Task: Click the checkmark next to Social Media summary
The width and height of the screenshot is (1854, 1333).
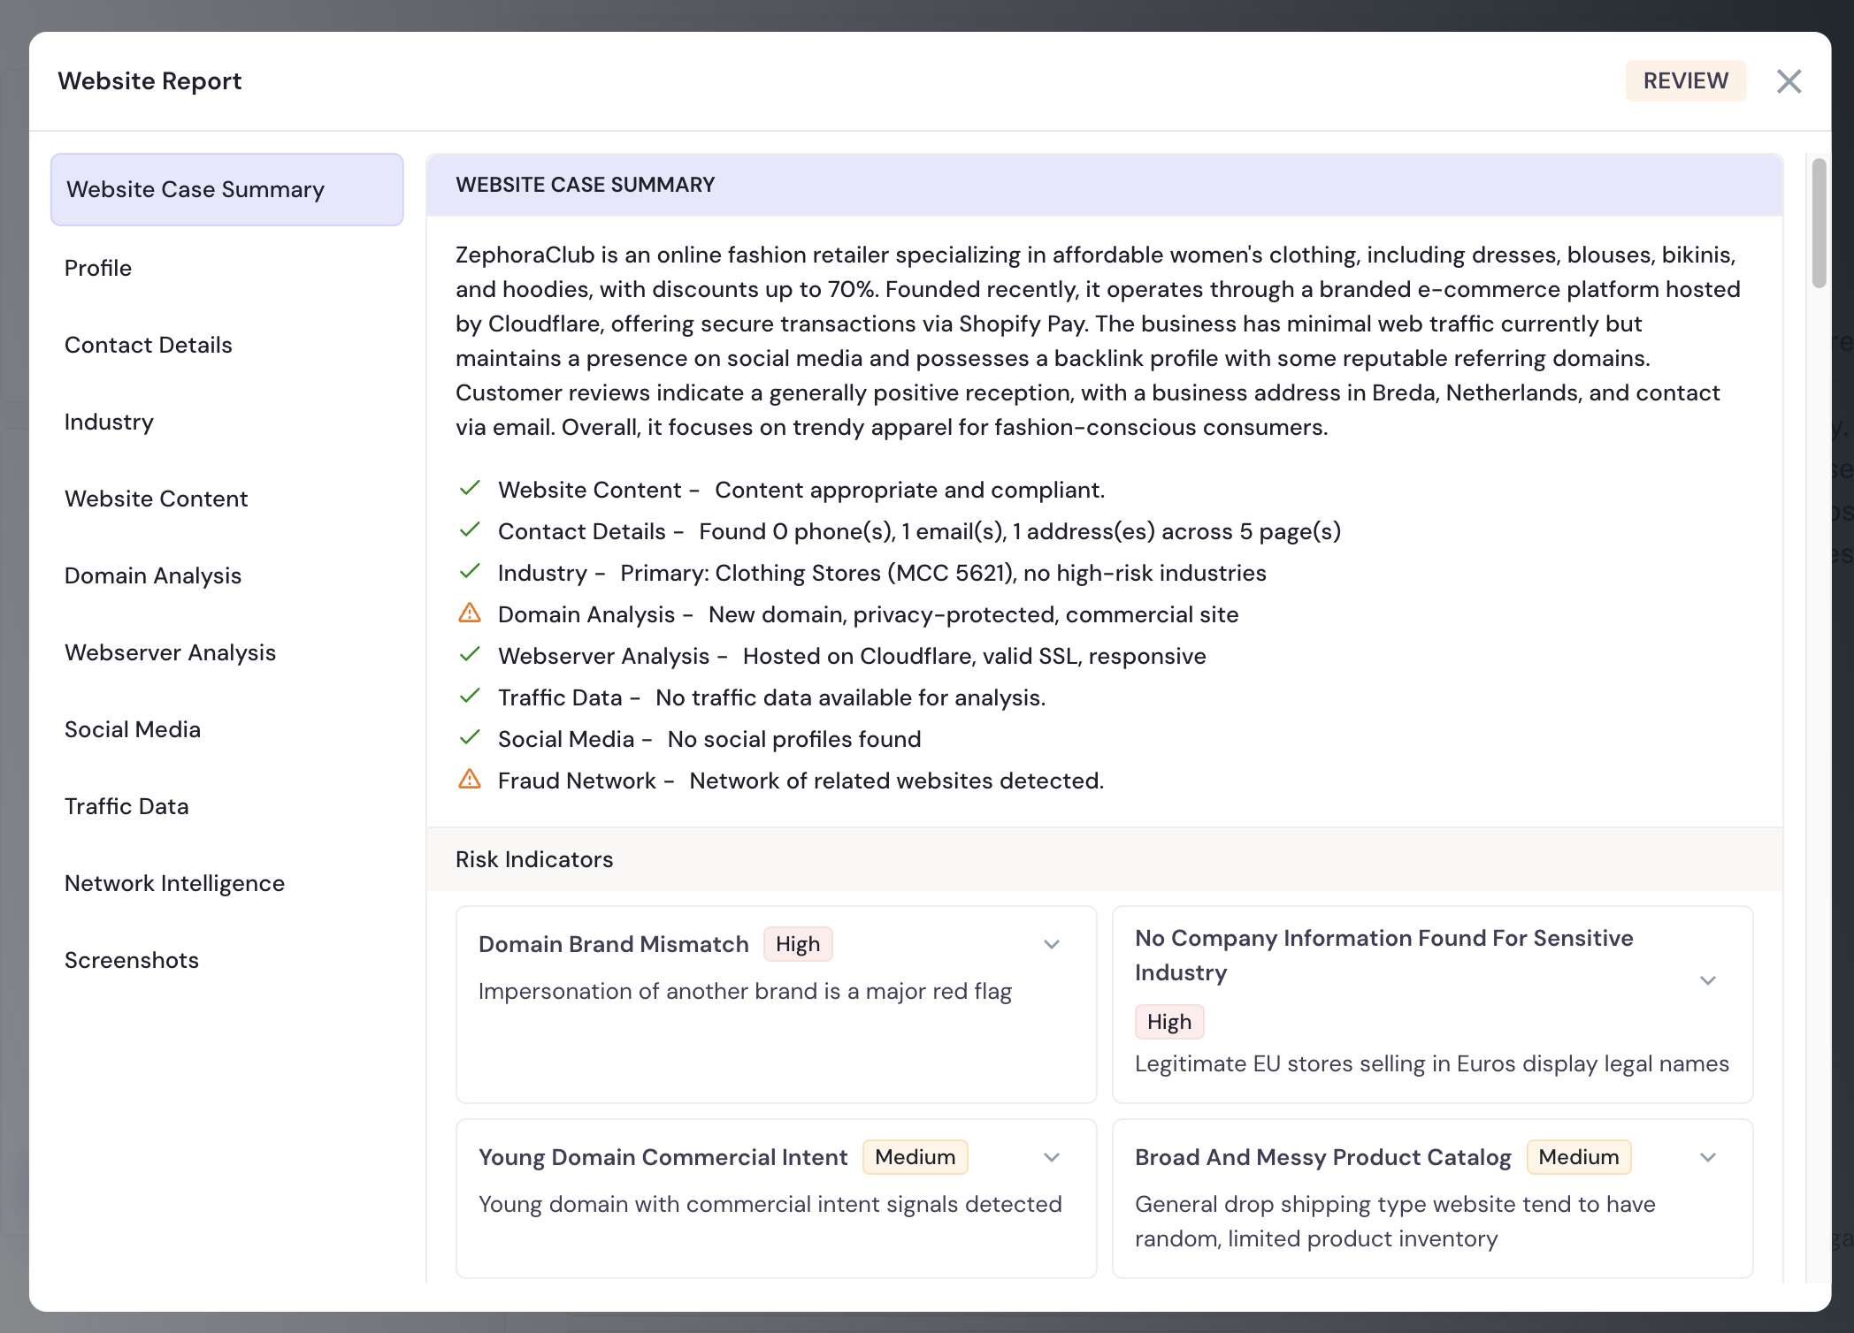Action: point(470,738)
